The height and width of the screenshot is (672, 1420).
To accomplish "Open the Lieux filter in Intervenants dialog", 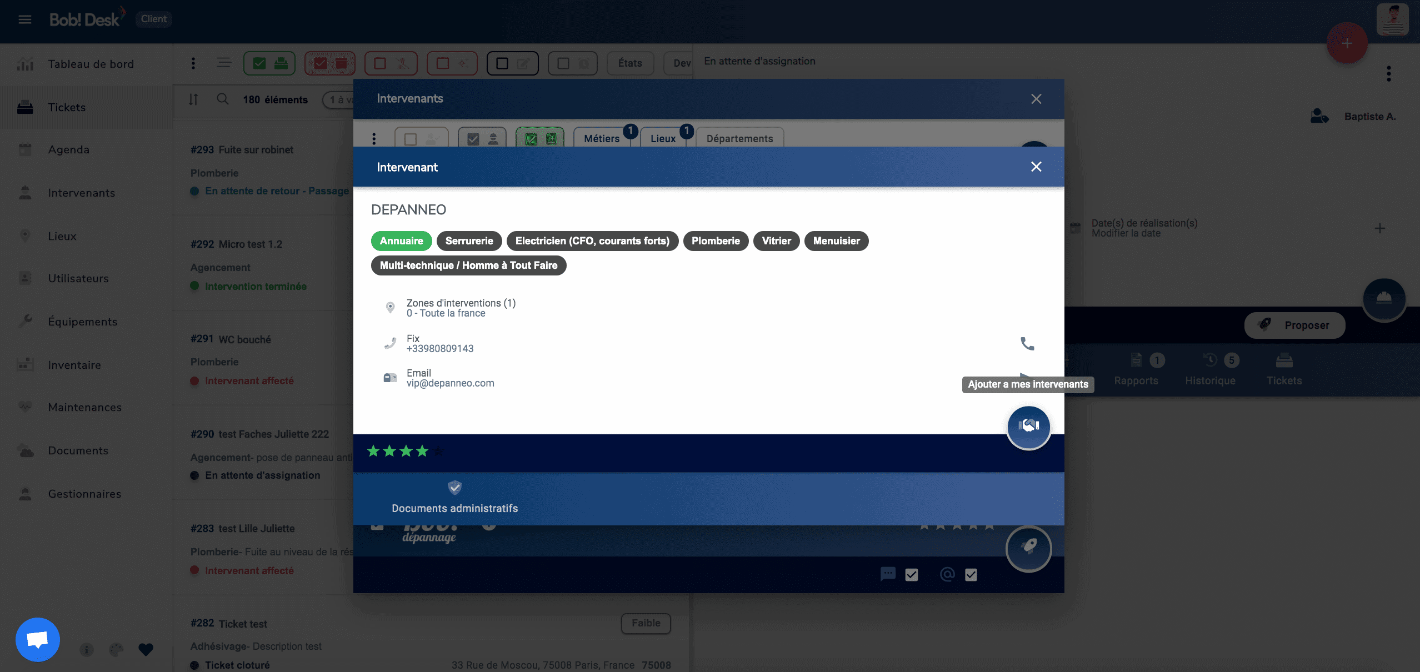I will 663,138.
